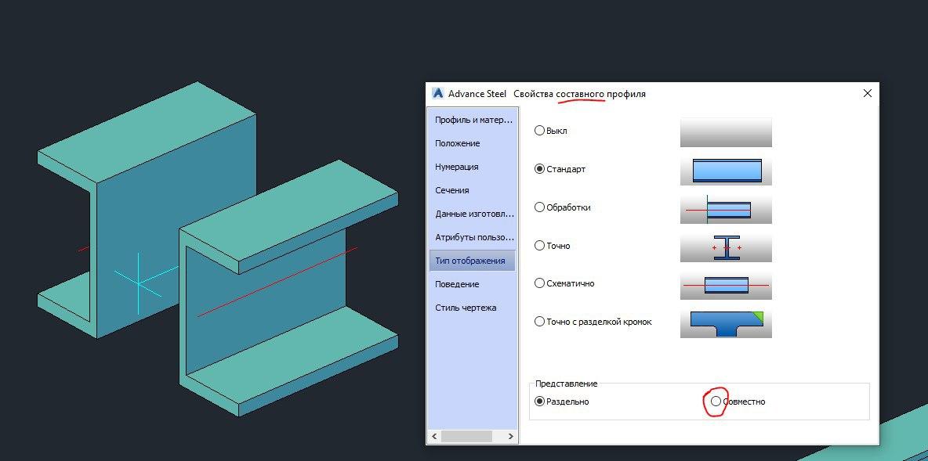Screen dimensions: 928x461
Task: Click the 'Точно с разделкой кромок' preview icon
Action: tap(725, 322)
